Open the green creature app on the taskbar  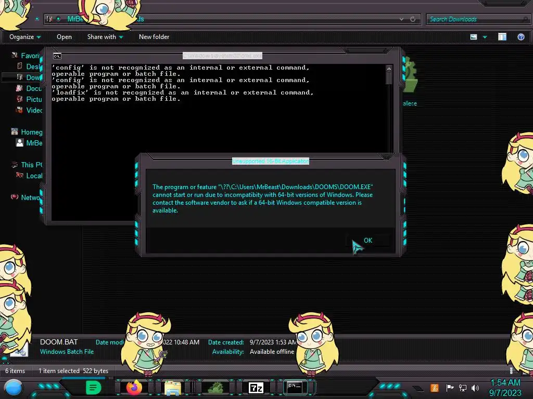(x=215, y=387)
